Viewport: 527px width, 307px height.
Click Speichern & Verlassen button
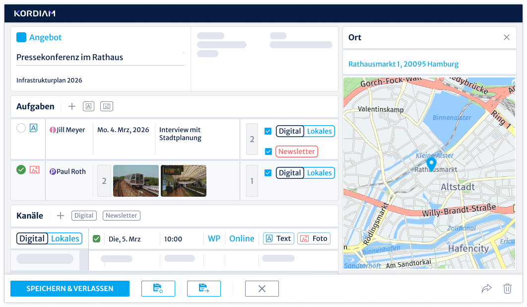coord(70,289)
